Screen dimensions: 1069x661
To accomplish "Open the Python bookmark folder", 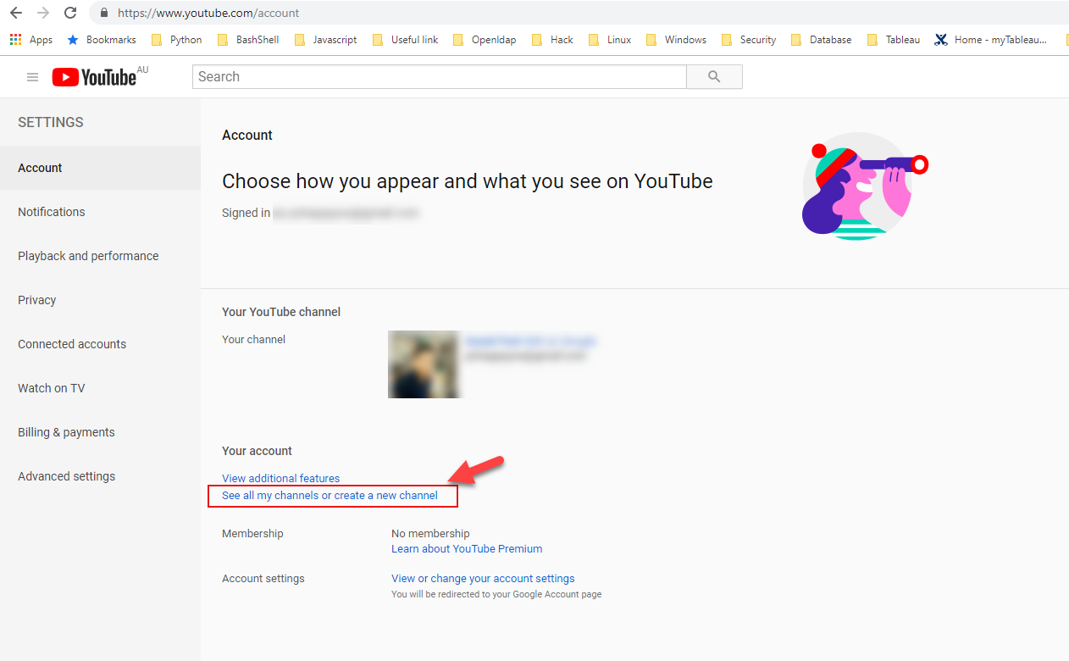I will (x=176, y=40).
